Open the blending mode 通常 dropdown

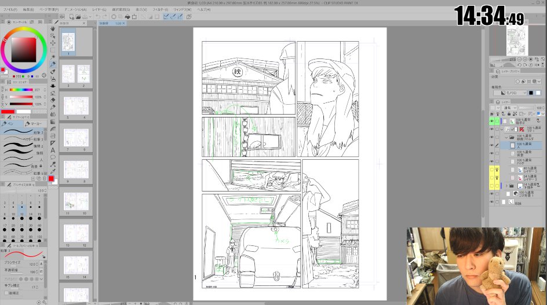coord(509,108)
